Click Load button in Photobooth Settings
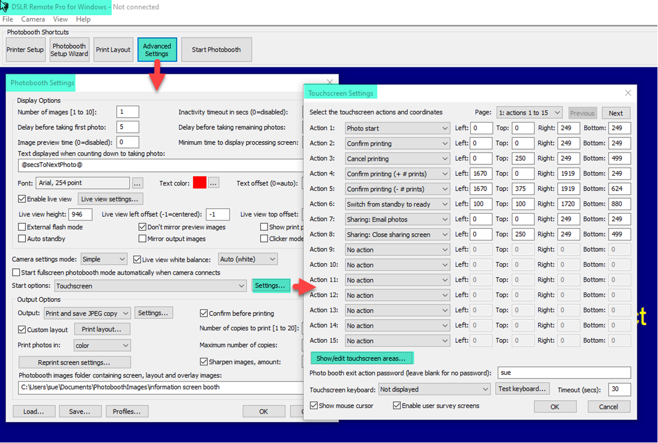658x443 pixels. click(x=33, y=411)
